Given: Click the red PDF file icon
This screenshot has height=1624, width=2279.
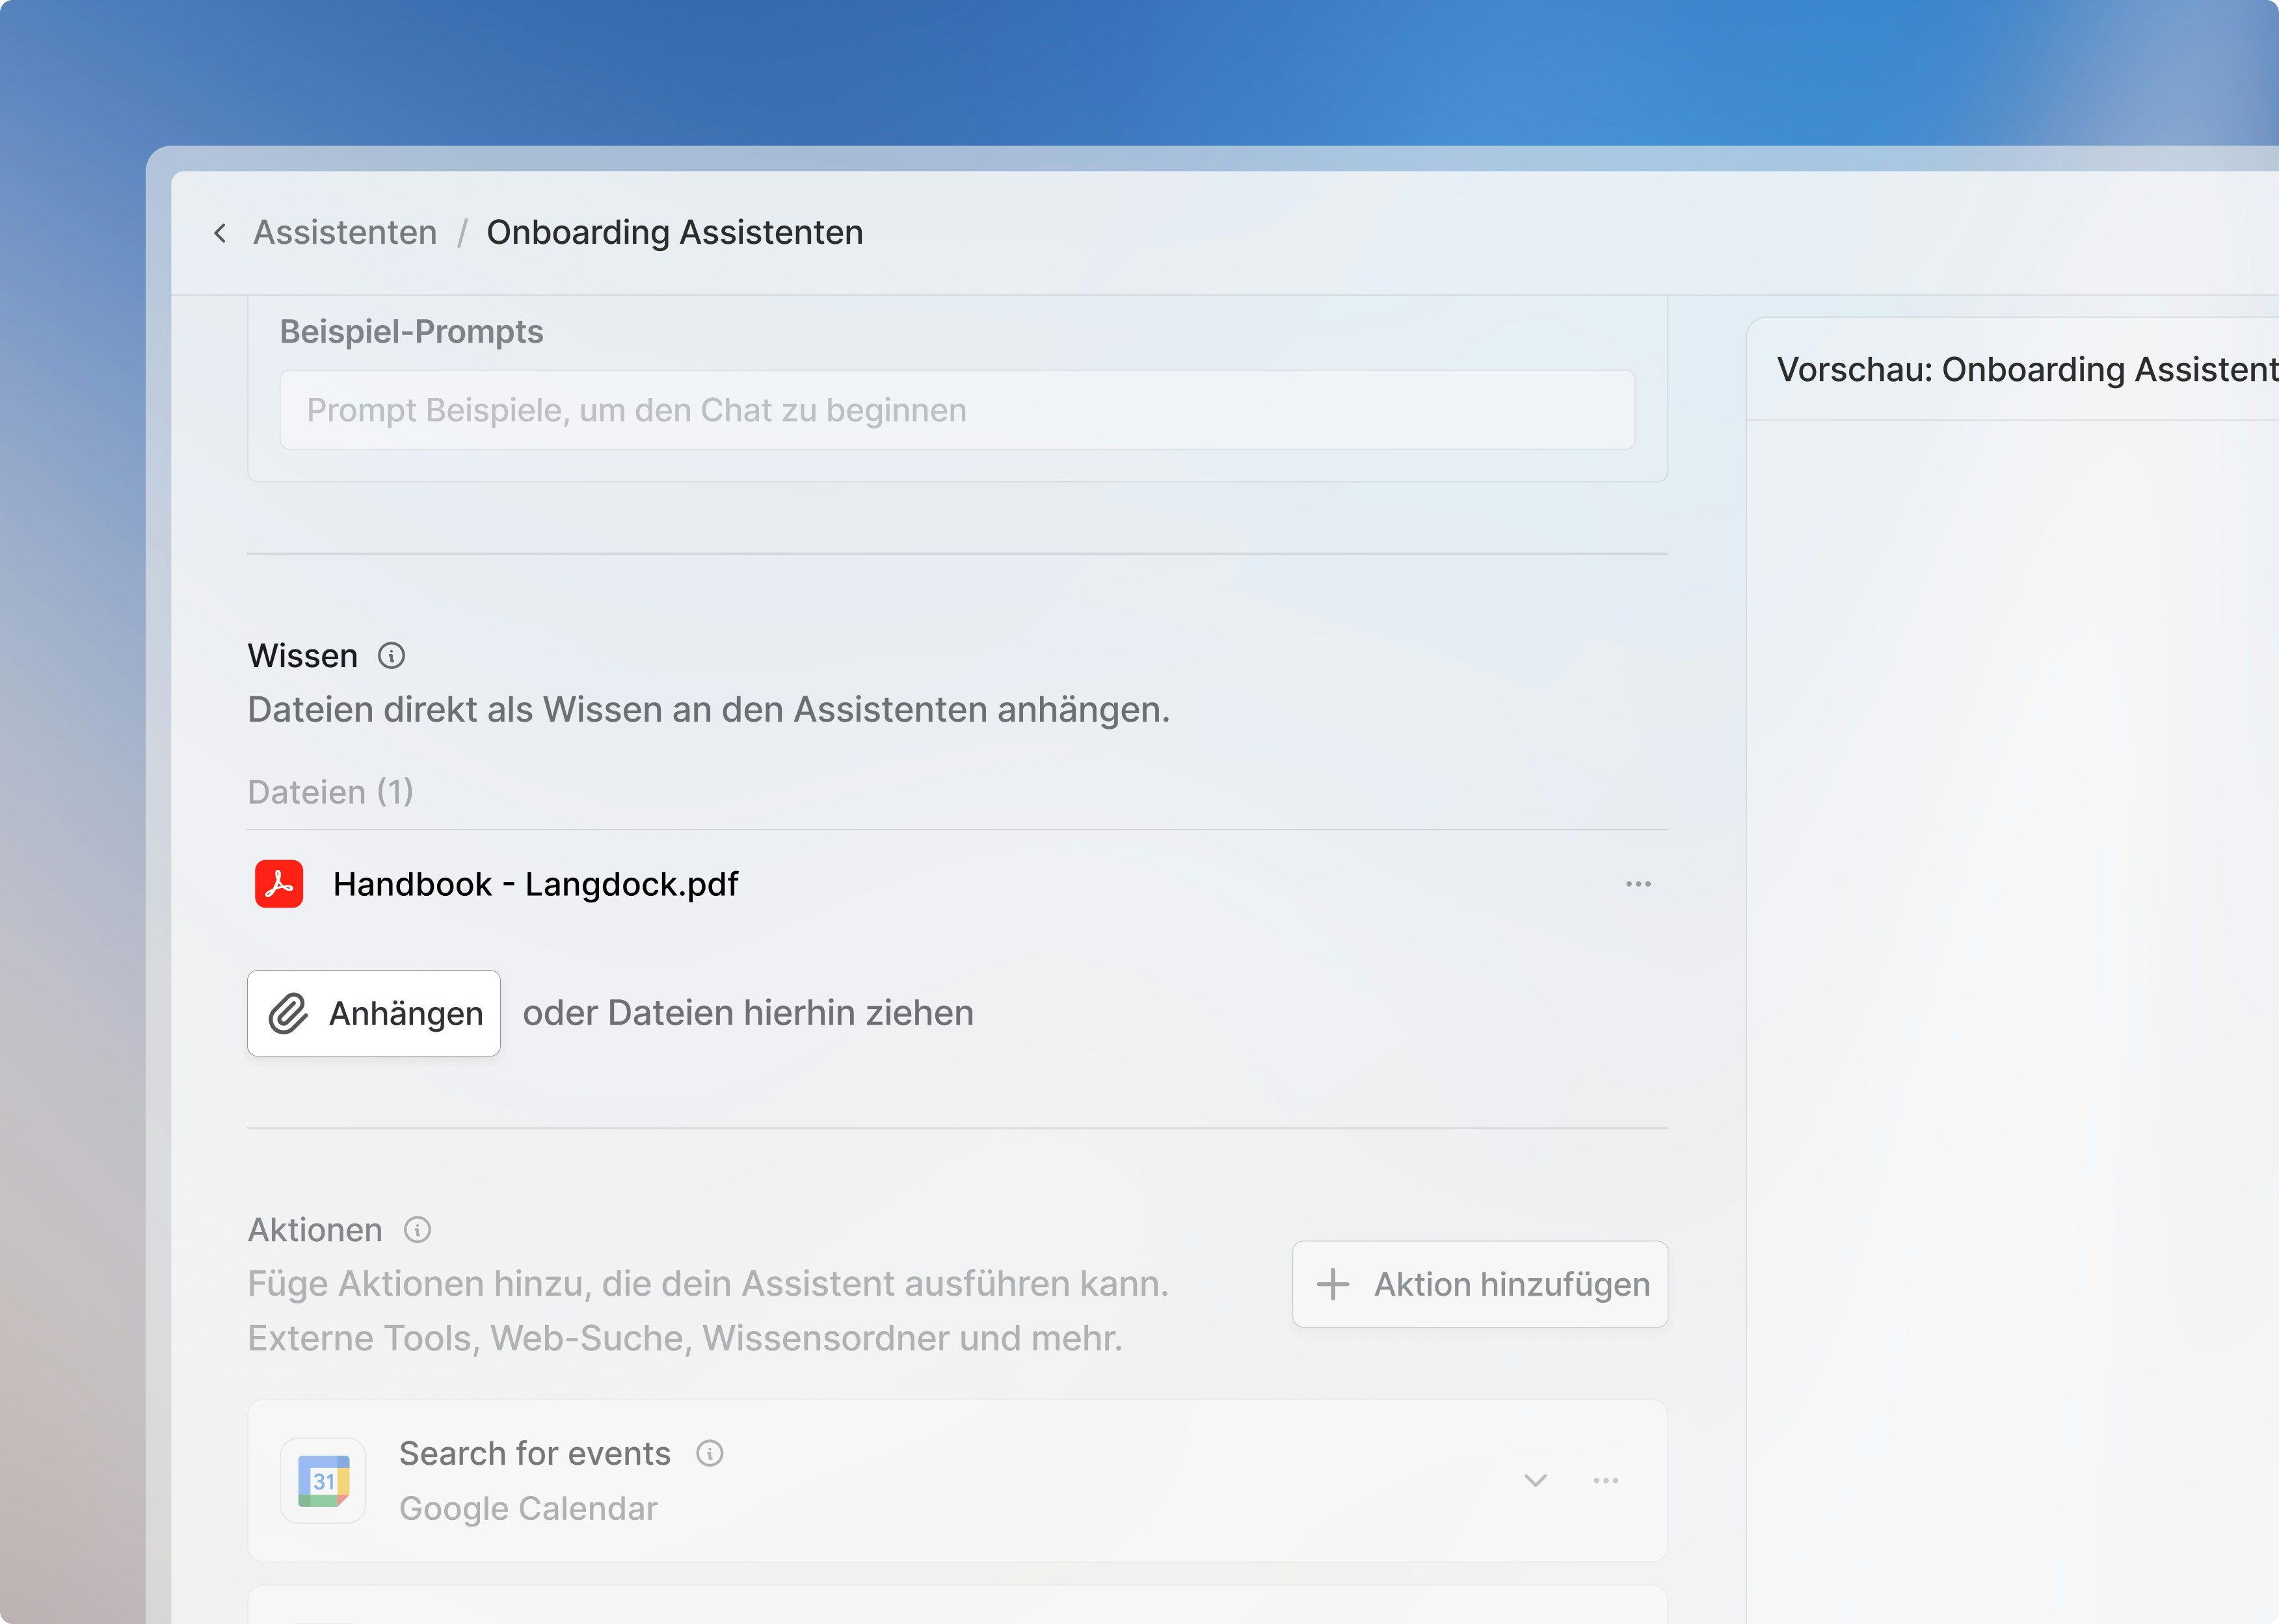Looking at the screenshot, I should click(x=279, y=884).
